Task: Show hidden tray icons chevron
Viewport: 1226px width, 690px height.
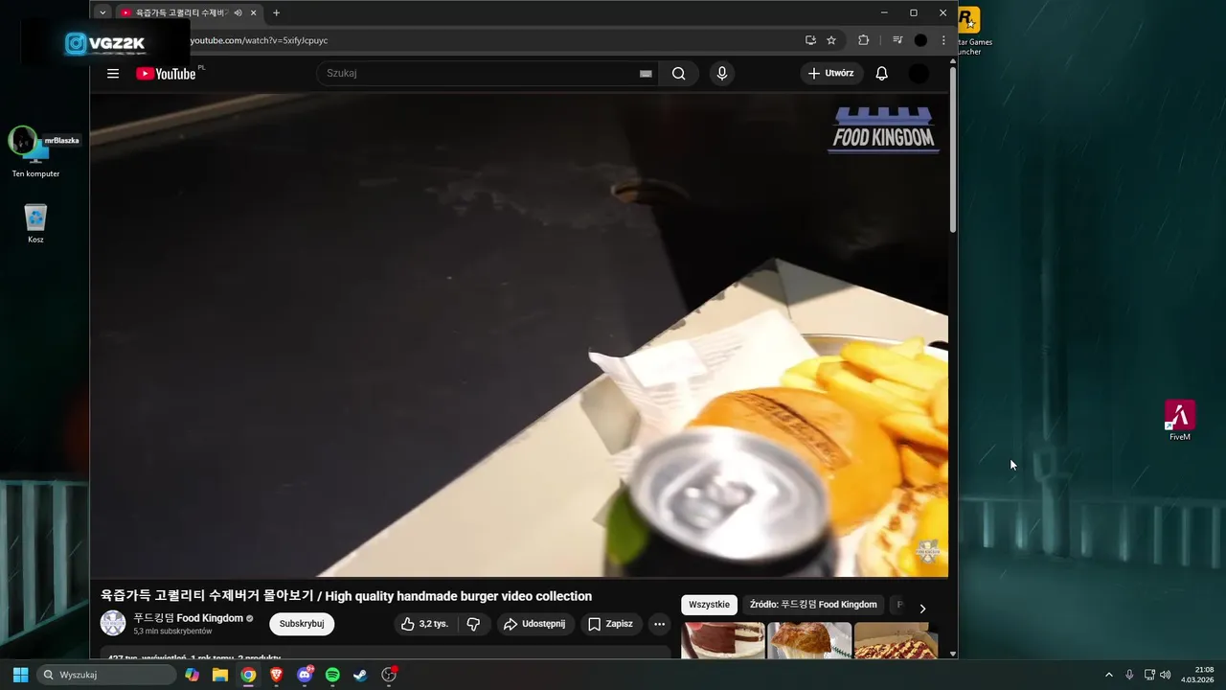Action: [x=1109, y=675]
